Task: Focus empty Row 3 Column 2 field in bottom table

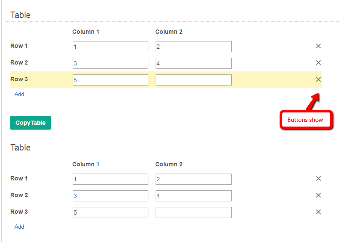Action: [194, 212]
